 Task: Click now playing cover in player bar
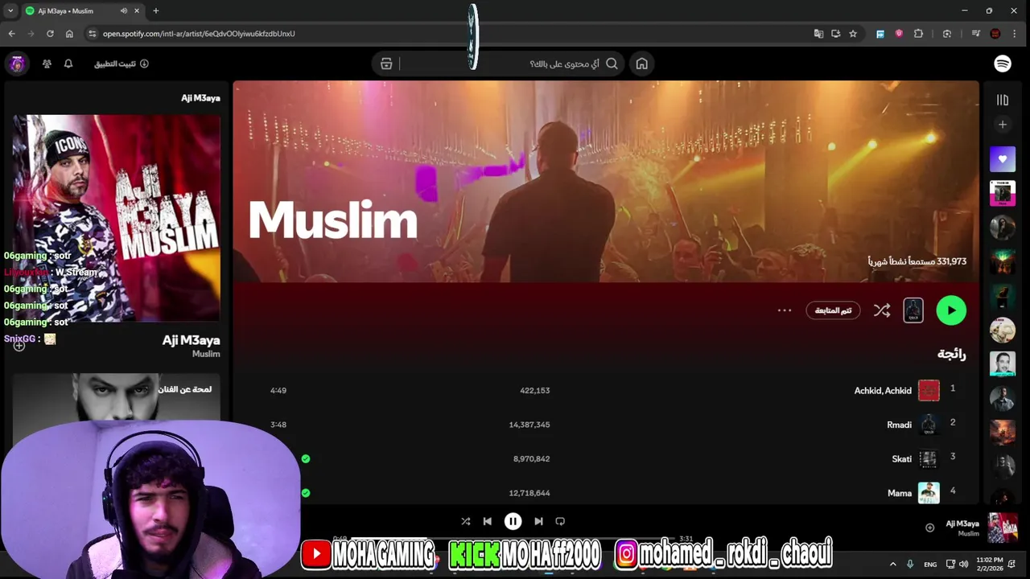click(1003, 528)
